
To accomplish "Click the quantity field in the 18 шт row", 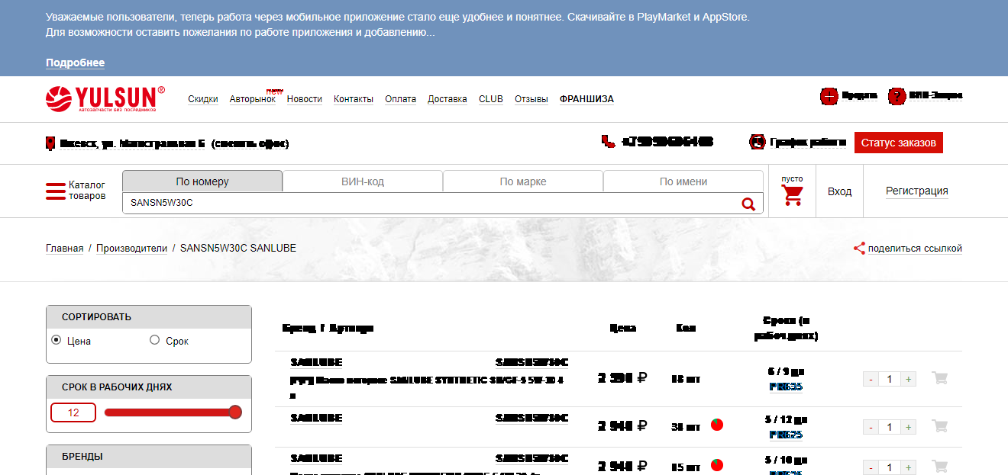I will coord(889,379).
